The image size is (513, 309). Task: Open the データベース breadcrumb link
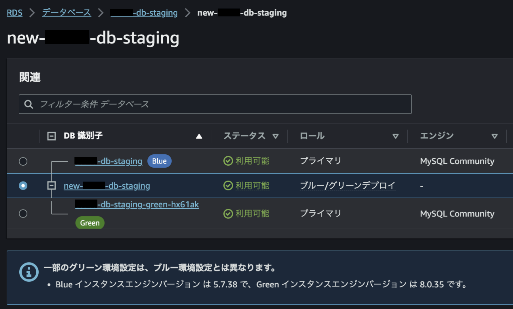click(67, 13)
